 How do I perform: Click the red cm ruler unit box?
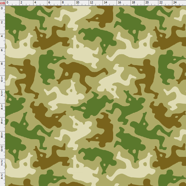click(2, 3)
